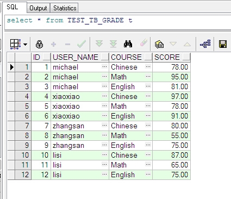Screen dimensions: 231x199
Task: Click zhangsan cell in row 9
Action: (80, 146)
